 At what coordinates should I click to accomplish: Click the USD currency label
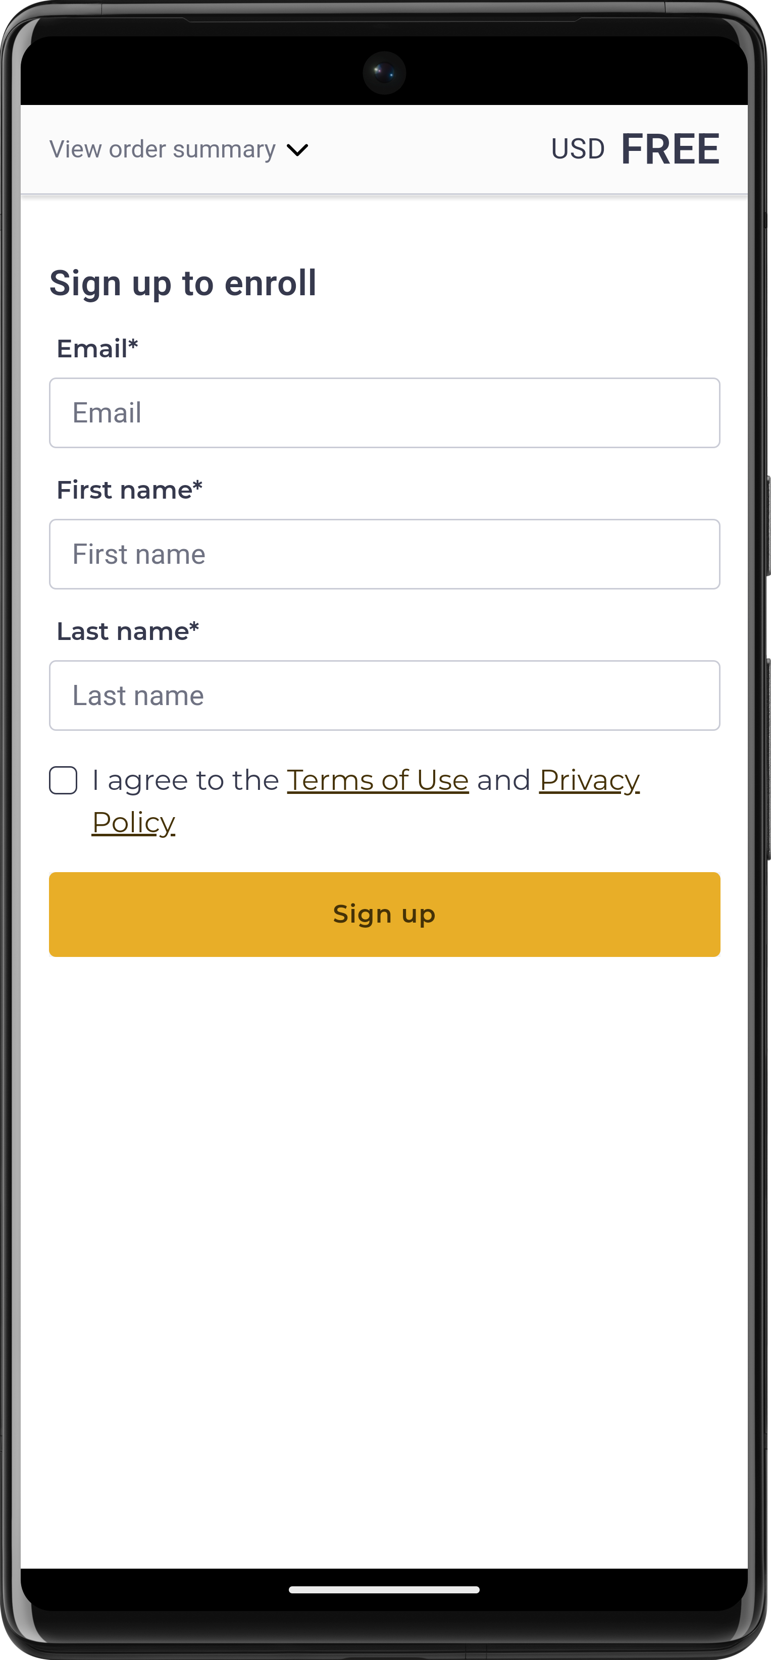point(578,149)
